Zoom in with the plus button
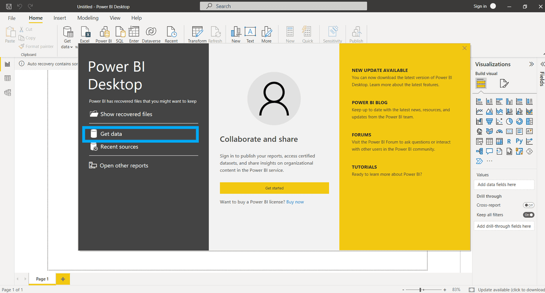The image size is (545, 293). [444, 290]
